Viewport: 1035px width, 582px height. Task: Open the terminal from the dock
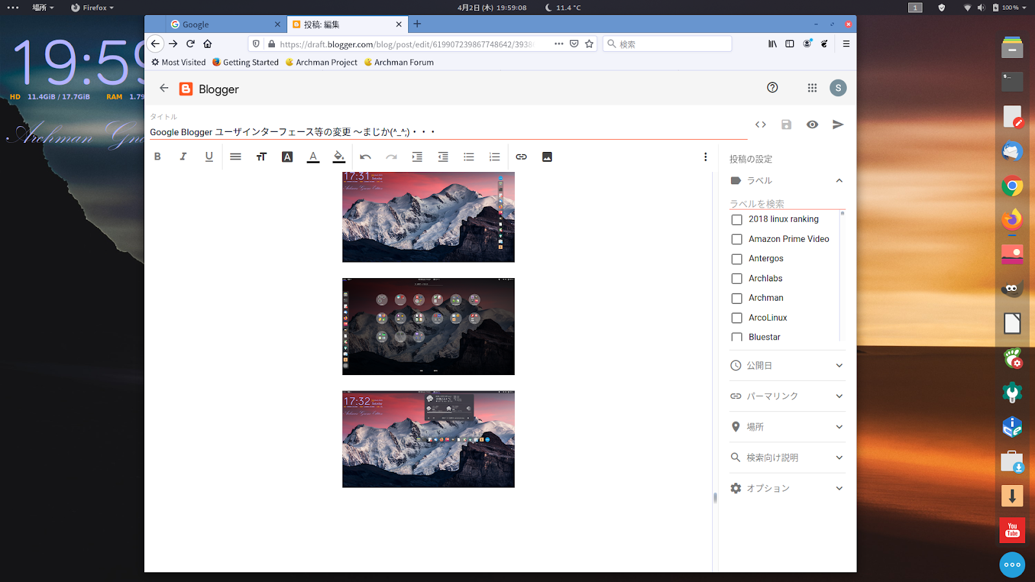tap(1012, 81)
